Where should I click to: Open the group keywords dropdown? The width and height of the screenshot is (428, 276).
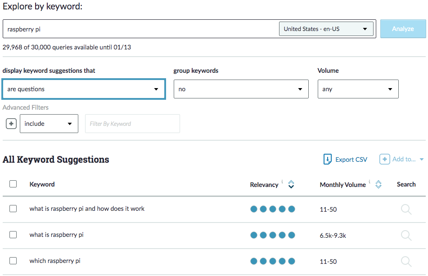(241, 89)
